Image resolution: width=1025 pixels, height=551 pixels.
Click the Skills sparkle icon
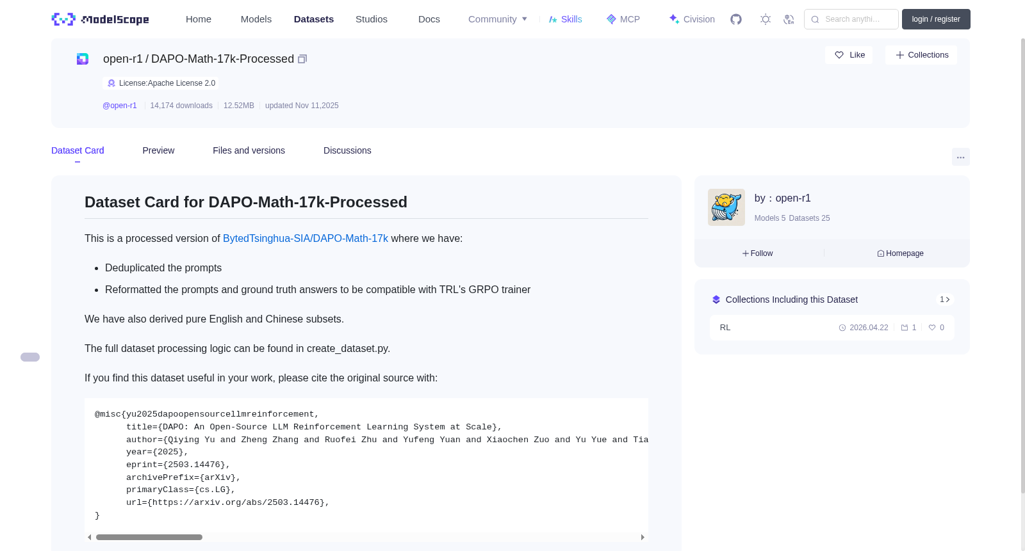point(553,19)
